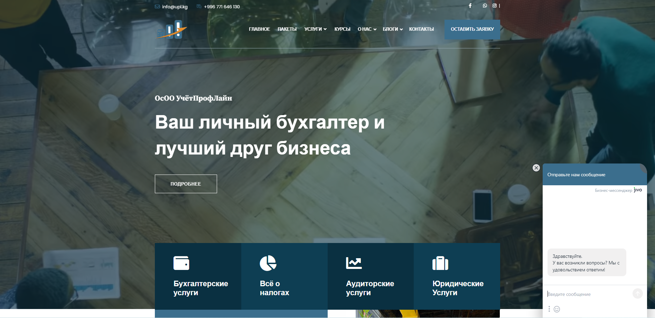The height and width of the screenshot is (318, 655).
Task: Click the briefcase legal services icon
Action: (x=440, y=263)
